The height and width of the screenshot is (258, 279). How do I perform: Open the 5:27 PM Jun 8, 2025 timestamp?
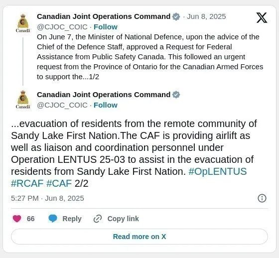coord(47,198)
